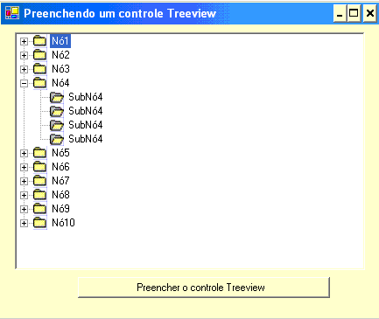Click the application icon in title bar
Viewport: 379px width, 319px height.
click(12, 13)
